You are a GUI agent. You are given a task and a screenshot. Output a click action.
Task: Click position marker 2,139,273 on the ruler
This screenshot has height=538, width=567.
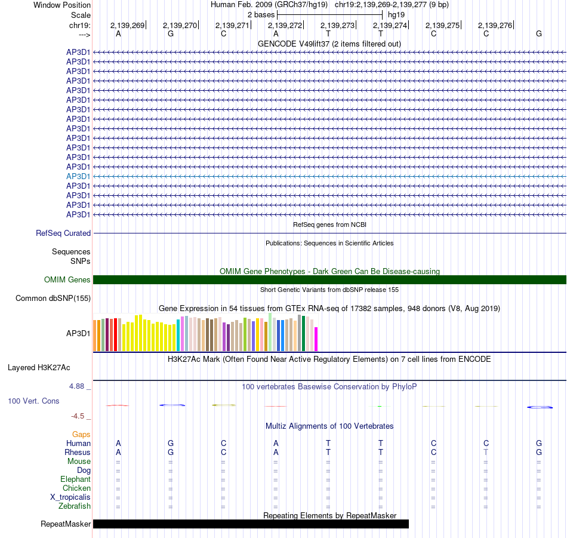tap(337, 25)
